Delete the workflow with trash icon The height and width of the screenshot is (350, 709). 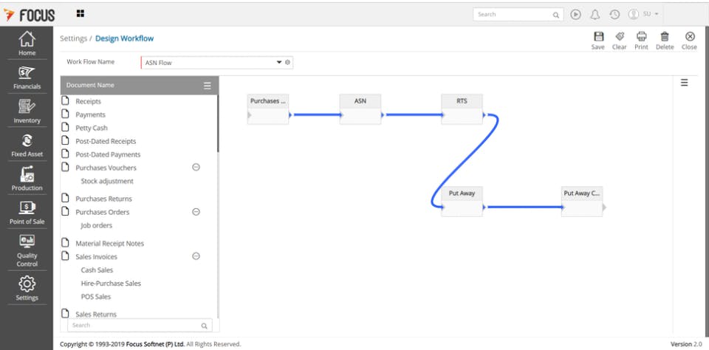[665, 37]
